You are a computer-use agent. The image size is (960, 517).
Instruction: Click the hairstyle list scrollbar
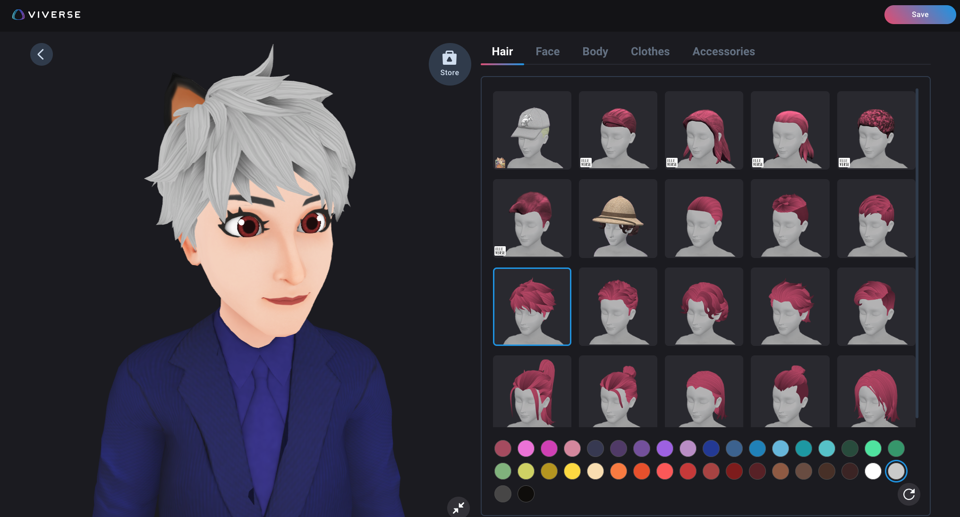click(917, 253)
